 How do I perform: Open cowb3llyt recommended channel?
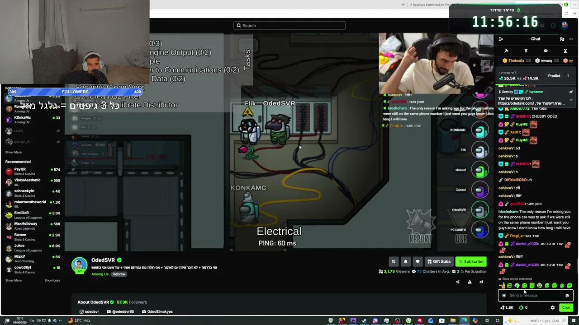pyautogui.click(x=33, y=269)
